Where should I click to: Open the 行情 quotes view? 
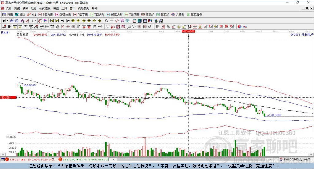(x=8, y=15)
